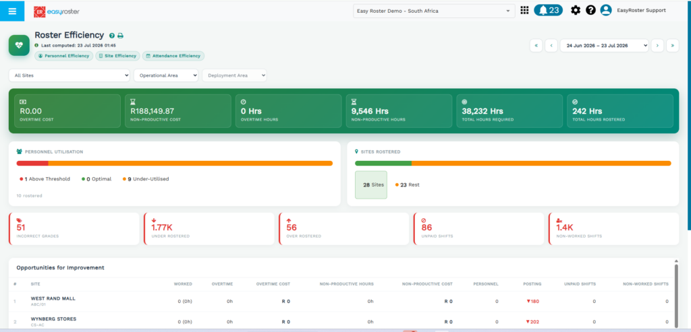Open the Easy Roster Demo company dropdown

[434, 11]
